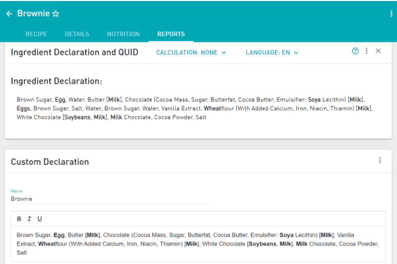Edit the Name field containing Brownie
This screenshot has height=264, width=397.
point(112,199)
